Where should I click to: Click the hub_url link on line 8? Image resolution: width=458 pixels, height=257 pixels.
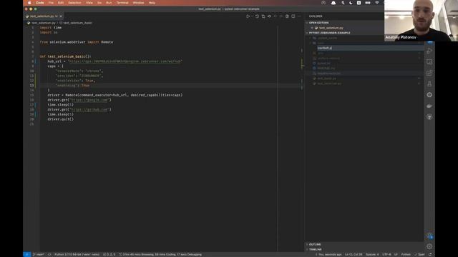(125, 61)
